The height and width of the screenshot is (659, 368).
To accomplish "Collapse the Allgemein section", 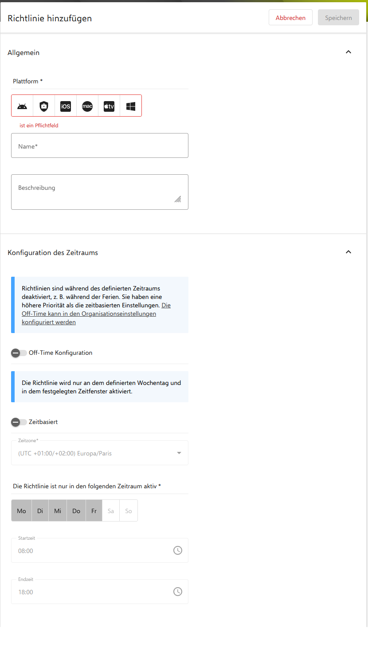I will click(x=348, y=52).
